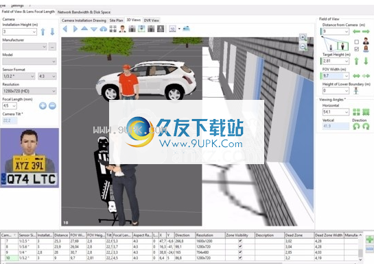Open Height of Lower Boundary dropdown
Screen dimensions: 374x264
coord(347,90)
